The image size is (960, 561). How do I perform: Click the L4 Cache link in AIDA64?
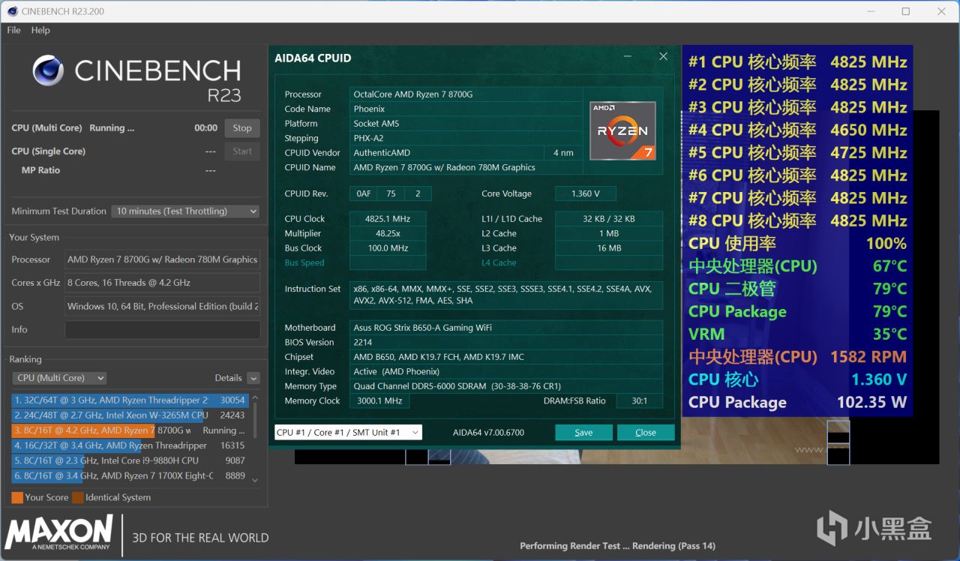(x=499, y=262)
